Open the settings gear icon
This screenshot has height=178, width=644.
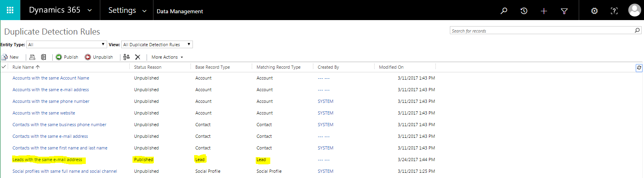pos(594,11)
